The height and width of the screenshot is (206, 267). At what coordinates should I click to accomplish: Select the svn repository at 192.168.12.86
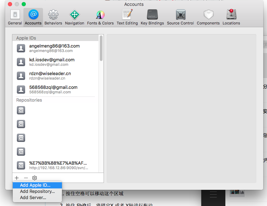(x=55, y=165)
